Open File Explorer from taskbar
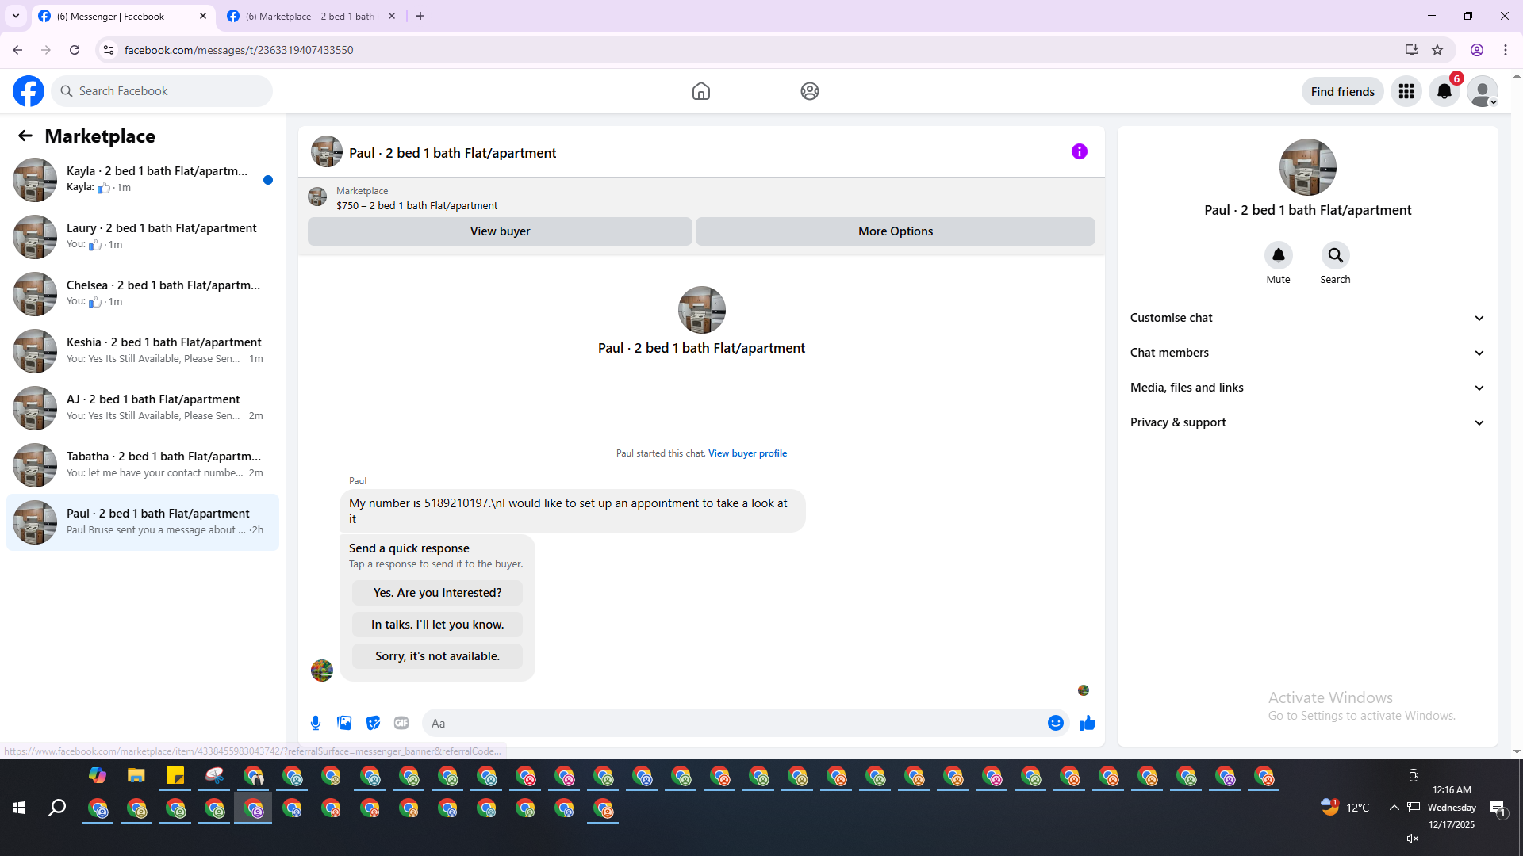1523x856 pixels. [x=136, y=775]
